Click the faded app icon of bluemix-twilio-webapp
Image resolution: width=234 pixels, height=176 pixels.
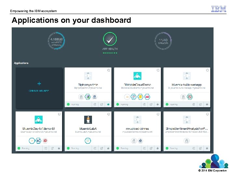[x=187, y=76]
